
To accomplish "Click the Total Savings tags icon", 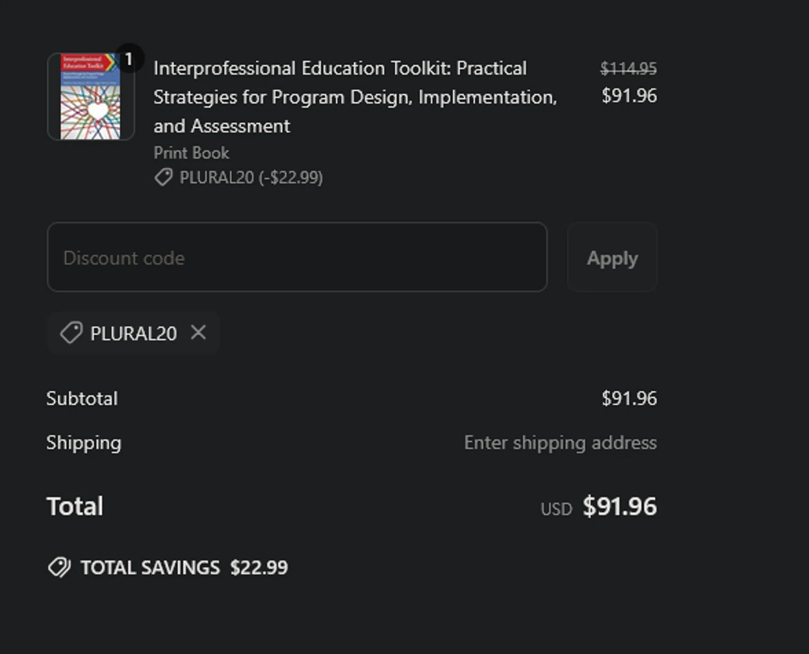I will coord(59,568).
